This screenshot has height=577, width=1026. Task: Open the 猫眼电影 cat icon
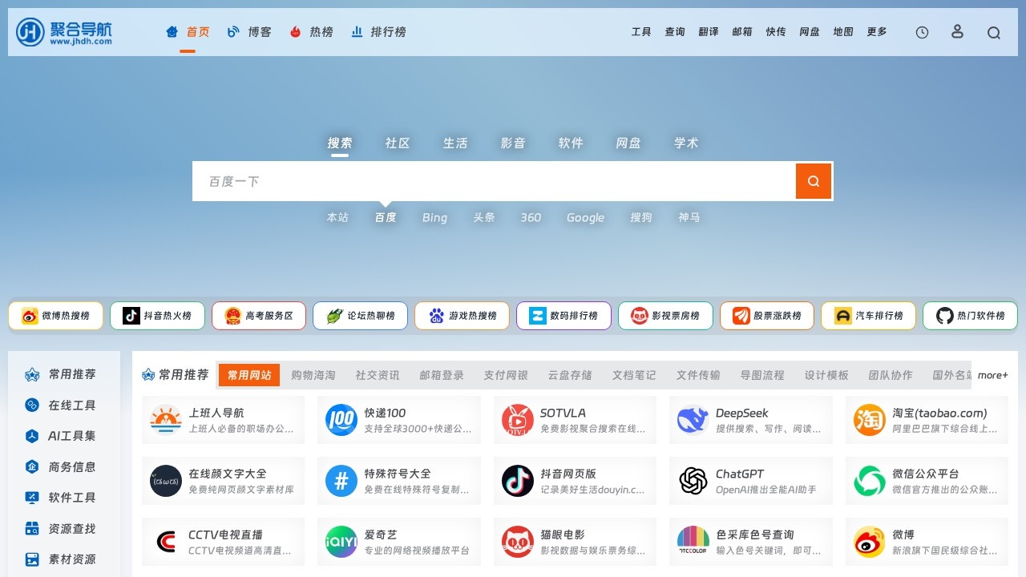pyautogui.click(x=518, y=542)
